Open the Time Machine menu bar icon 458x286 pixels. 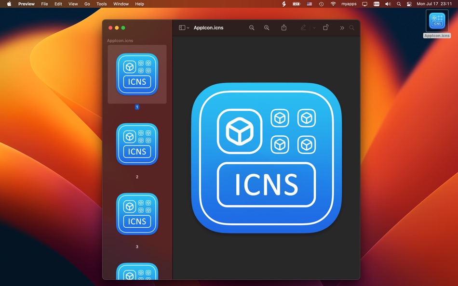pyautogui.click(x=321, y=4)
